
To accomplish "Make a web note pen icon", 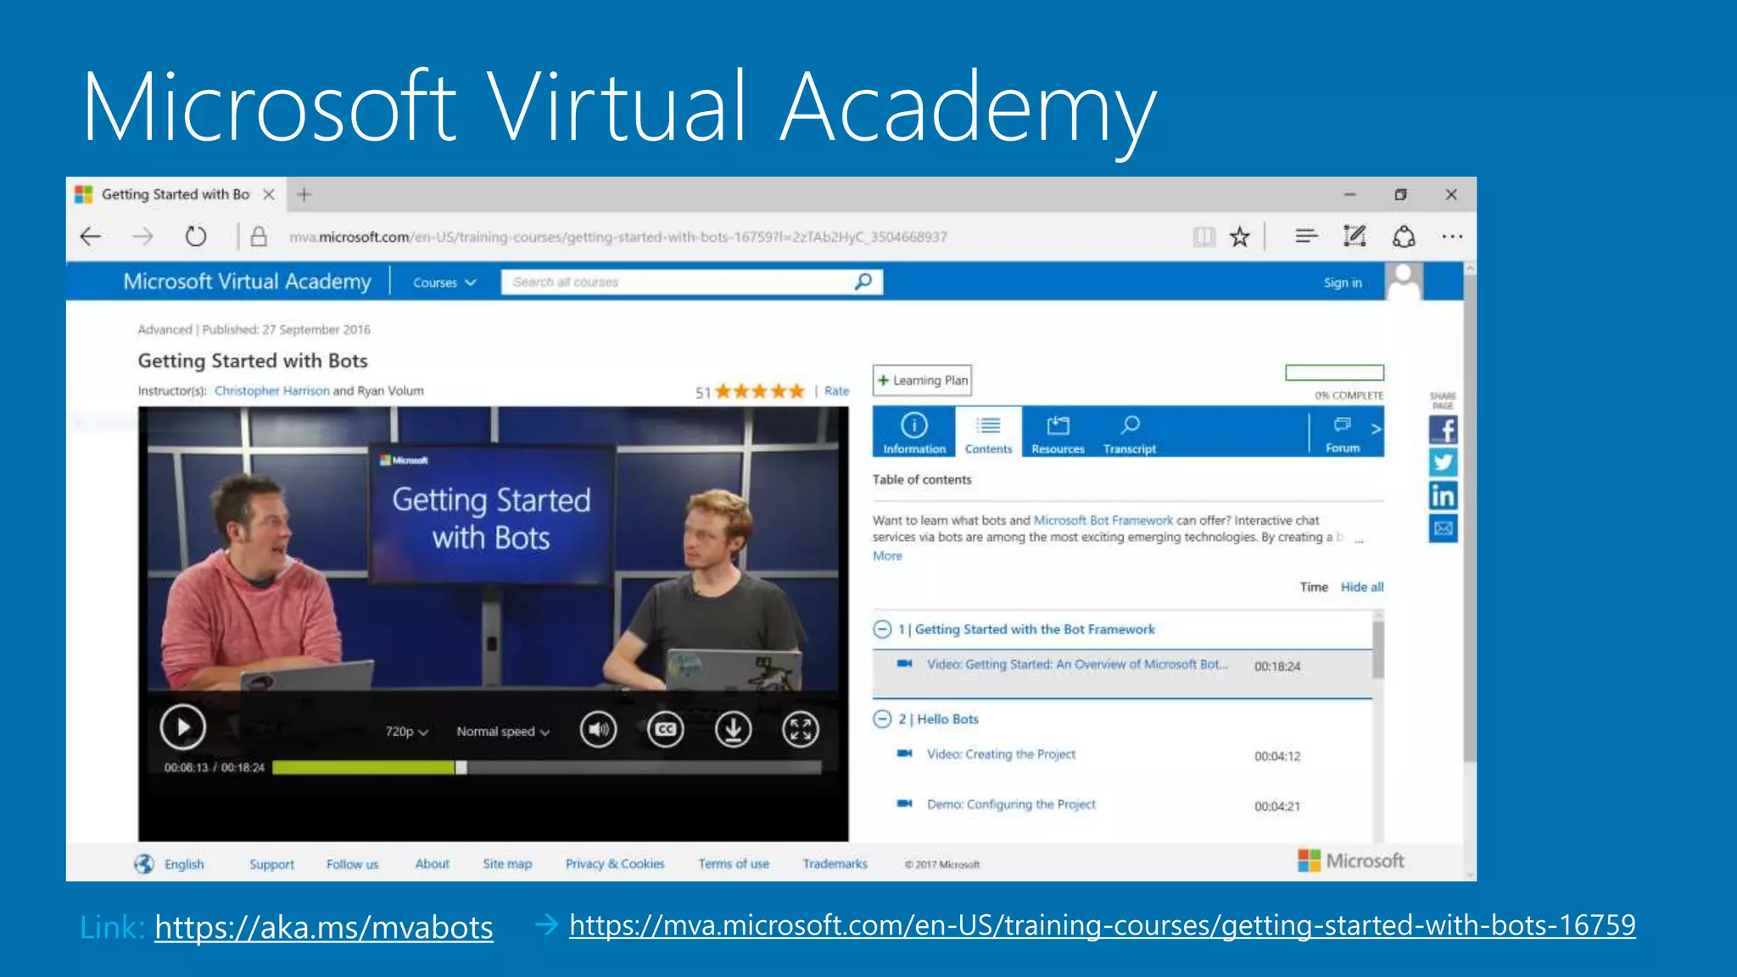I will (1354, 237).
